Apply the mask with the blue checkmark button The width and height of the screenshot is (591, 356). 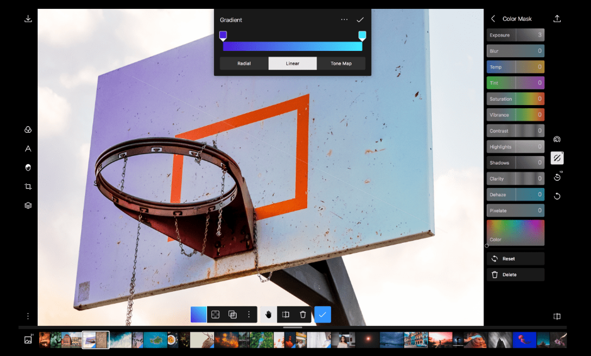(x=322, y=314)
